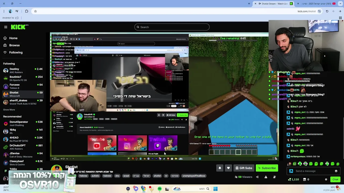Open Destiny channel in Following list
The width and height of the screenshot is (344, 193).
(23, 70)
